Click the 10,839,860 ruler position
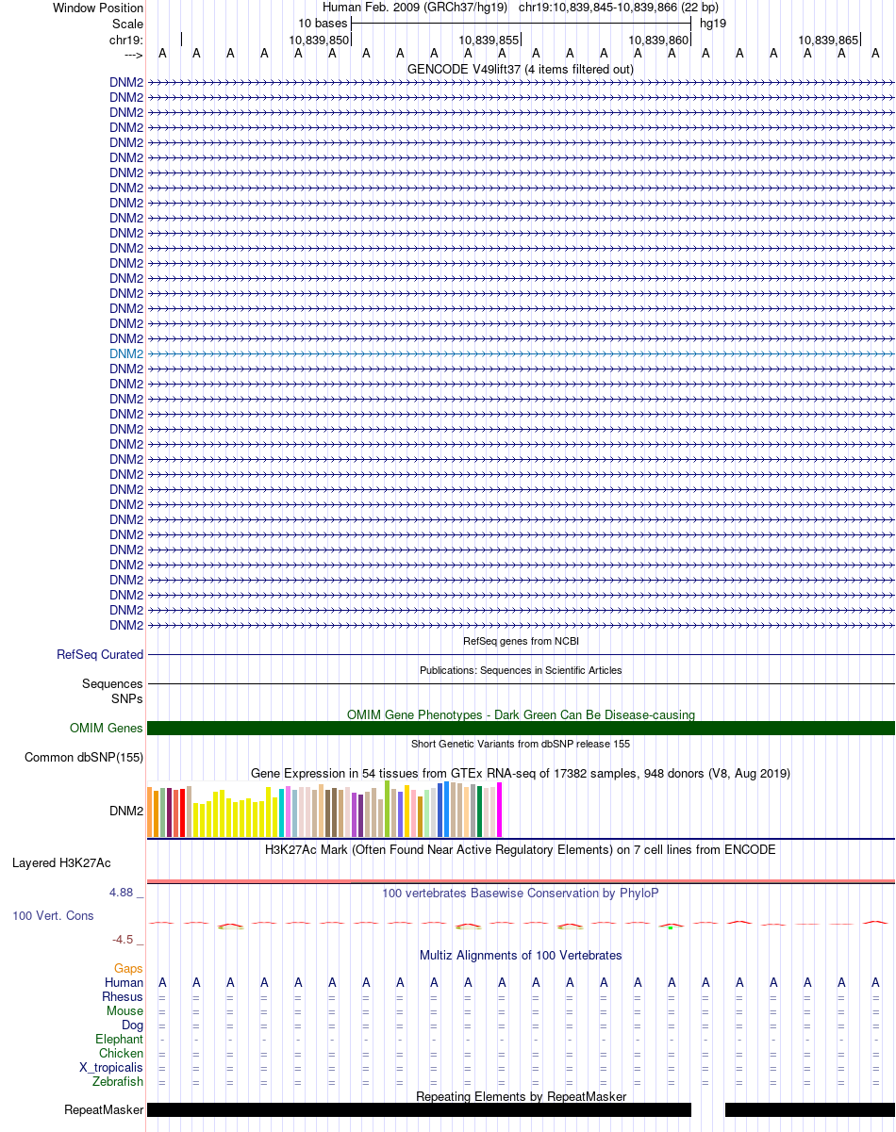 (658, 40)
